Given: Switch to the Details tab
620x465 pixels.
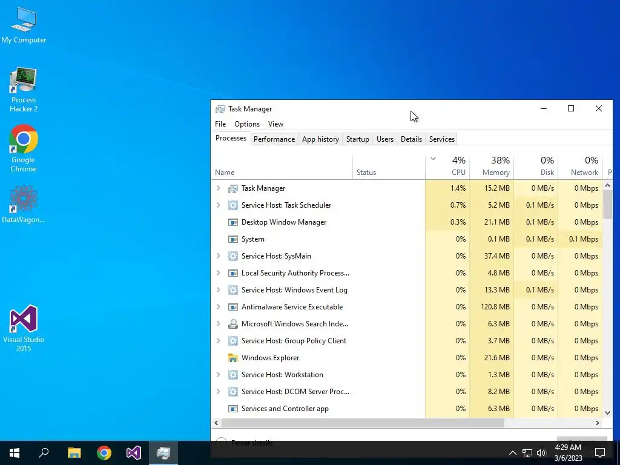Looking at the screenshot, I should pyautogui.click(x=411, y=139).
